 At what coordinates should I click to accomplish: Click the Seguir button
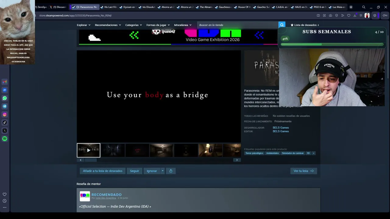click(x=134, y=171)
